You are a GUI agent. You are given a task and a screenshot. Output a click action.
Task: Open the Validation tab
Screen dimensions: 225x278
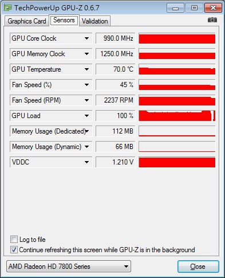click(95, 21)
